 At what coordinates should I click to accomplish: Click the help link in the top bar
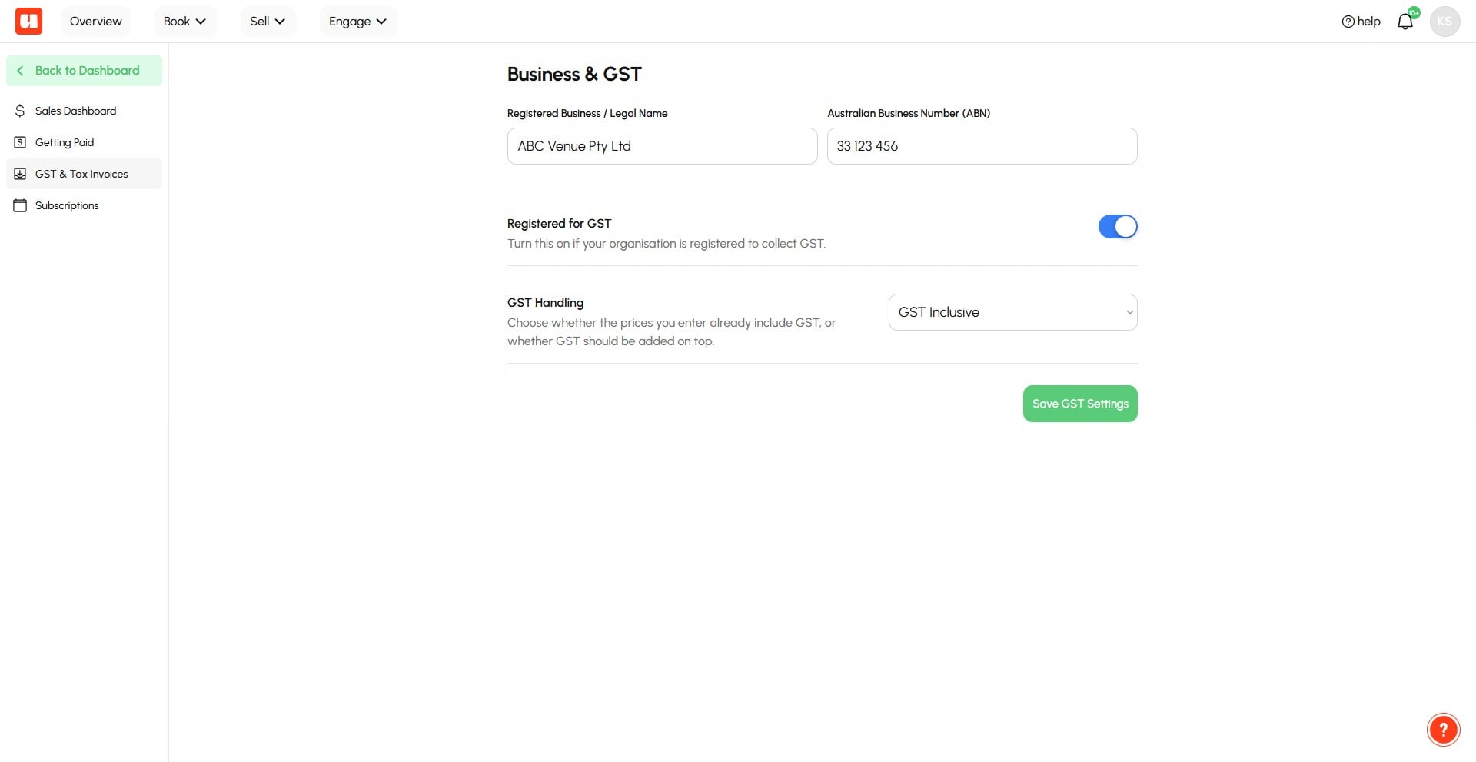1361,22
